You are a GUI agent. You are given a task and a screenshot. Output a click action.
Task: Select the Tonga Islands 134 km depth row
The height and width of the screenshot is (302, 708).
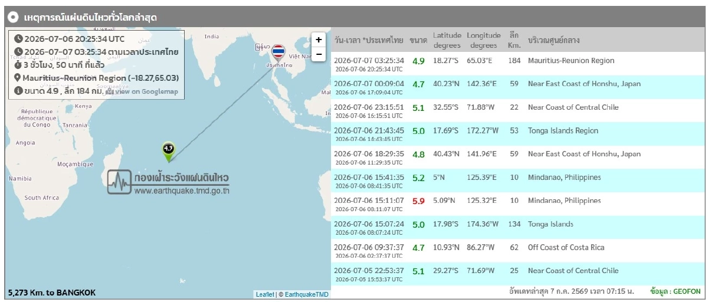pos(518,227)
